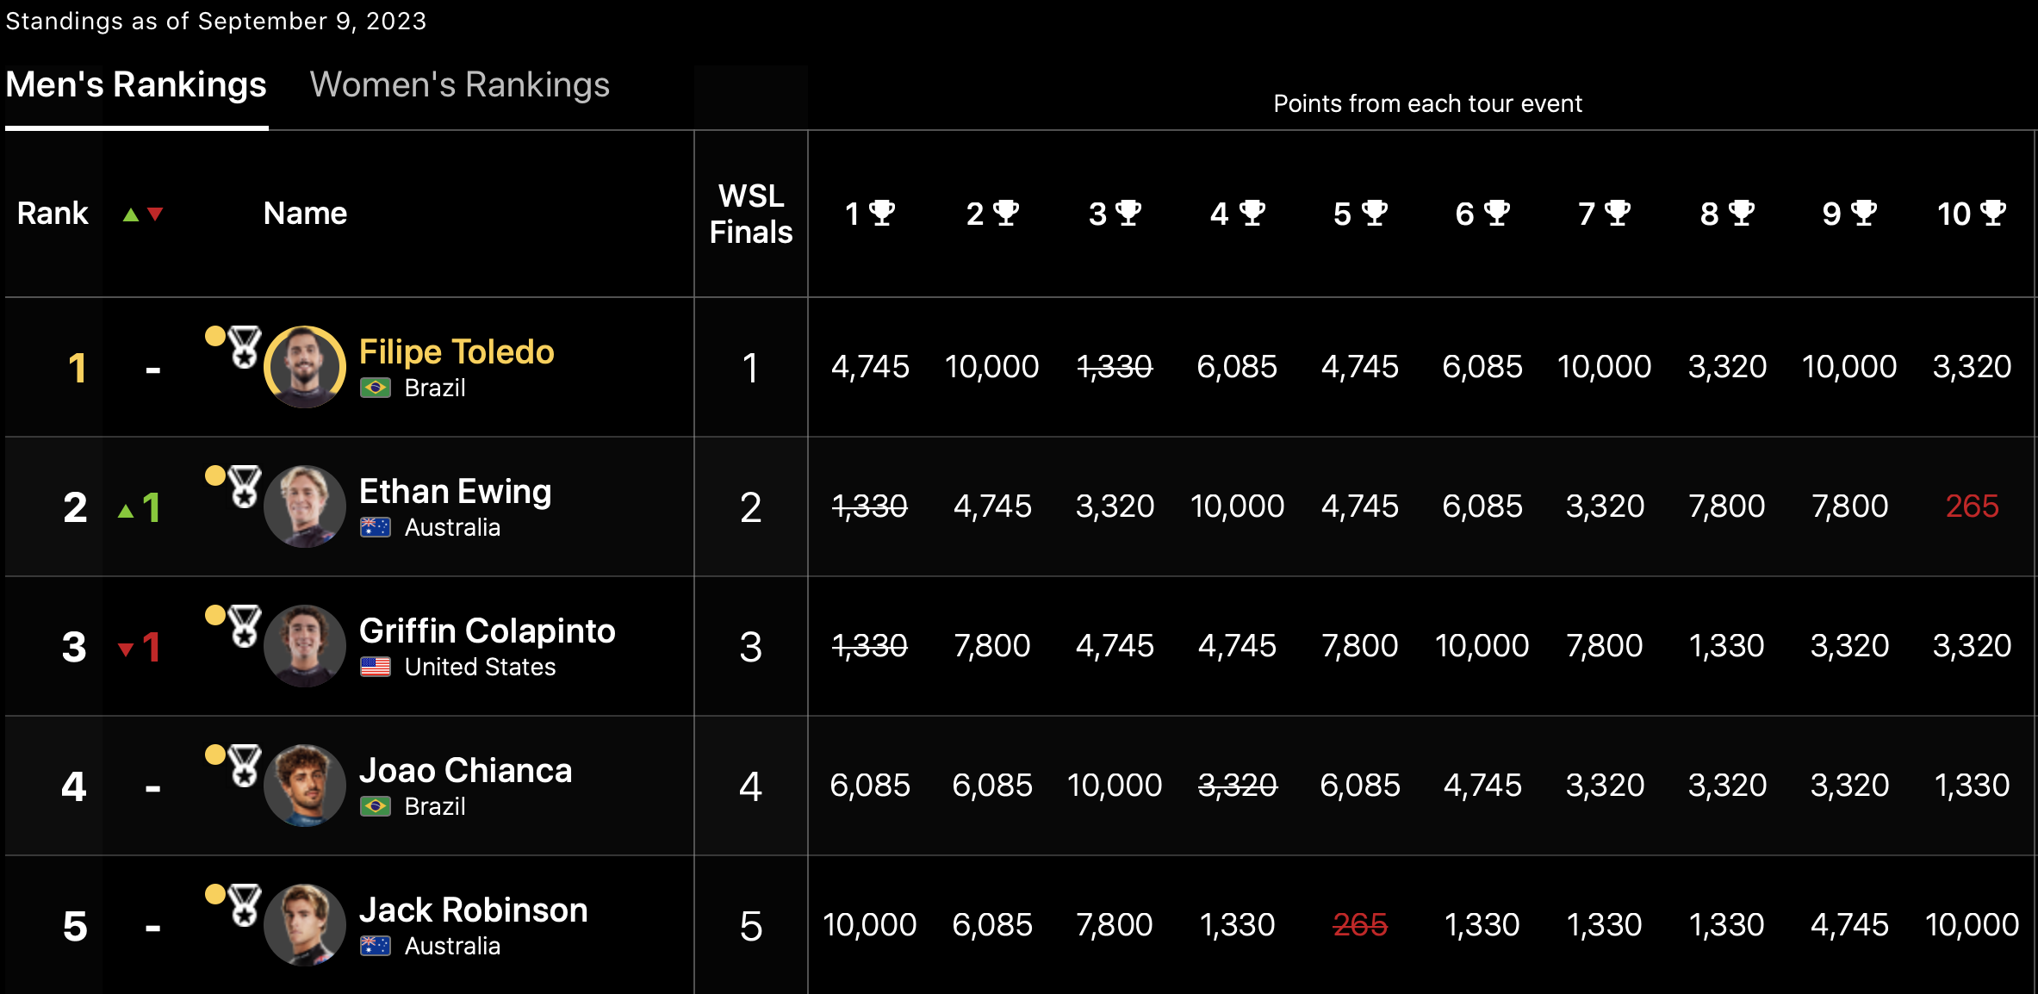The width and height of the screenshot is (2038, 994).
Task: Click the green up arrow in header
Action: pos(130,214)
